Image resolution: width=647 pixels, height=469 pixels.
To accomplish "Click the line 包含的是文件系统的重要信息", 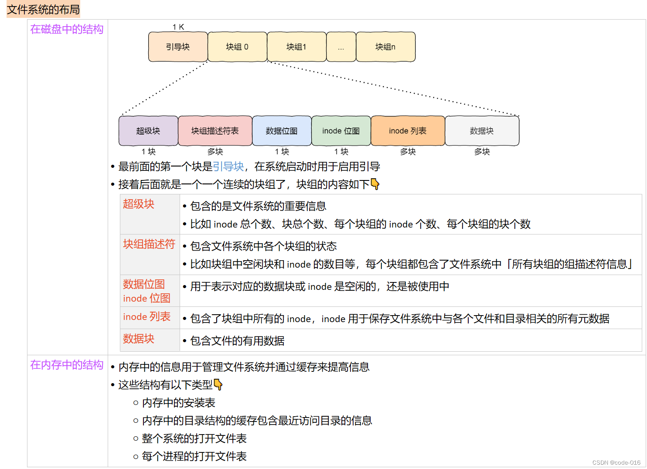I will coord(258,206).
